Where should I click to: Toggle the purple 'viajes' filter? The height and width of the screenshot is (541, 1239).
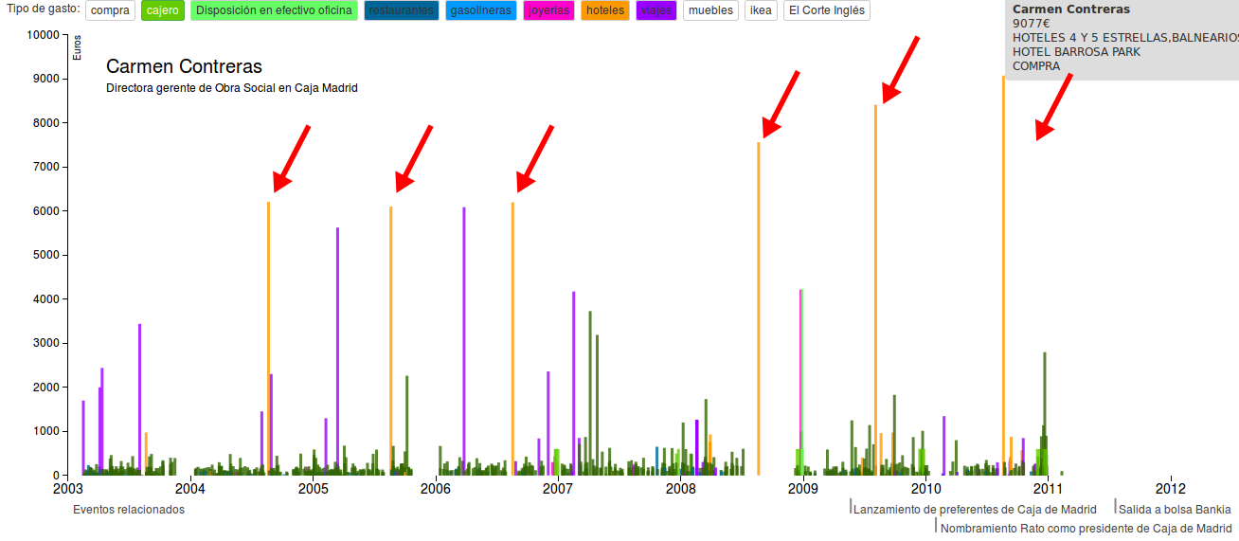[x=656, y=10]
